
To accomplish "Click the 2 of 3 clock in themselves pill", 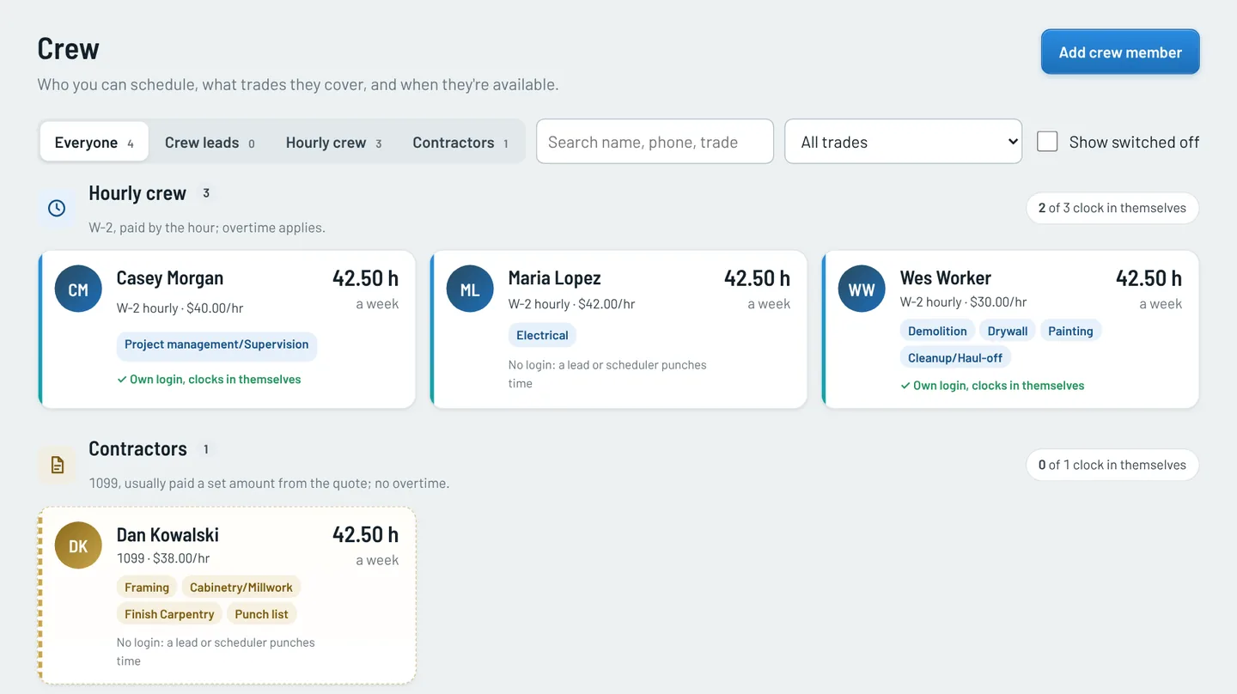I will [1112, 208].
